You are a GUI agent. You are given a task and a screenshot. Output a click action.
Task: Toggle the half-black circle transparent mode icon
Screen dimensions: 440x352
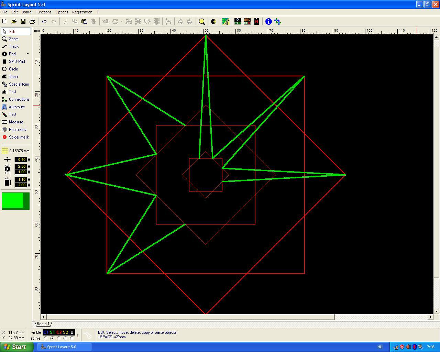(213, 21)
